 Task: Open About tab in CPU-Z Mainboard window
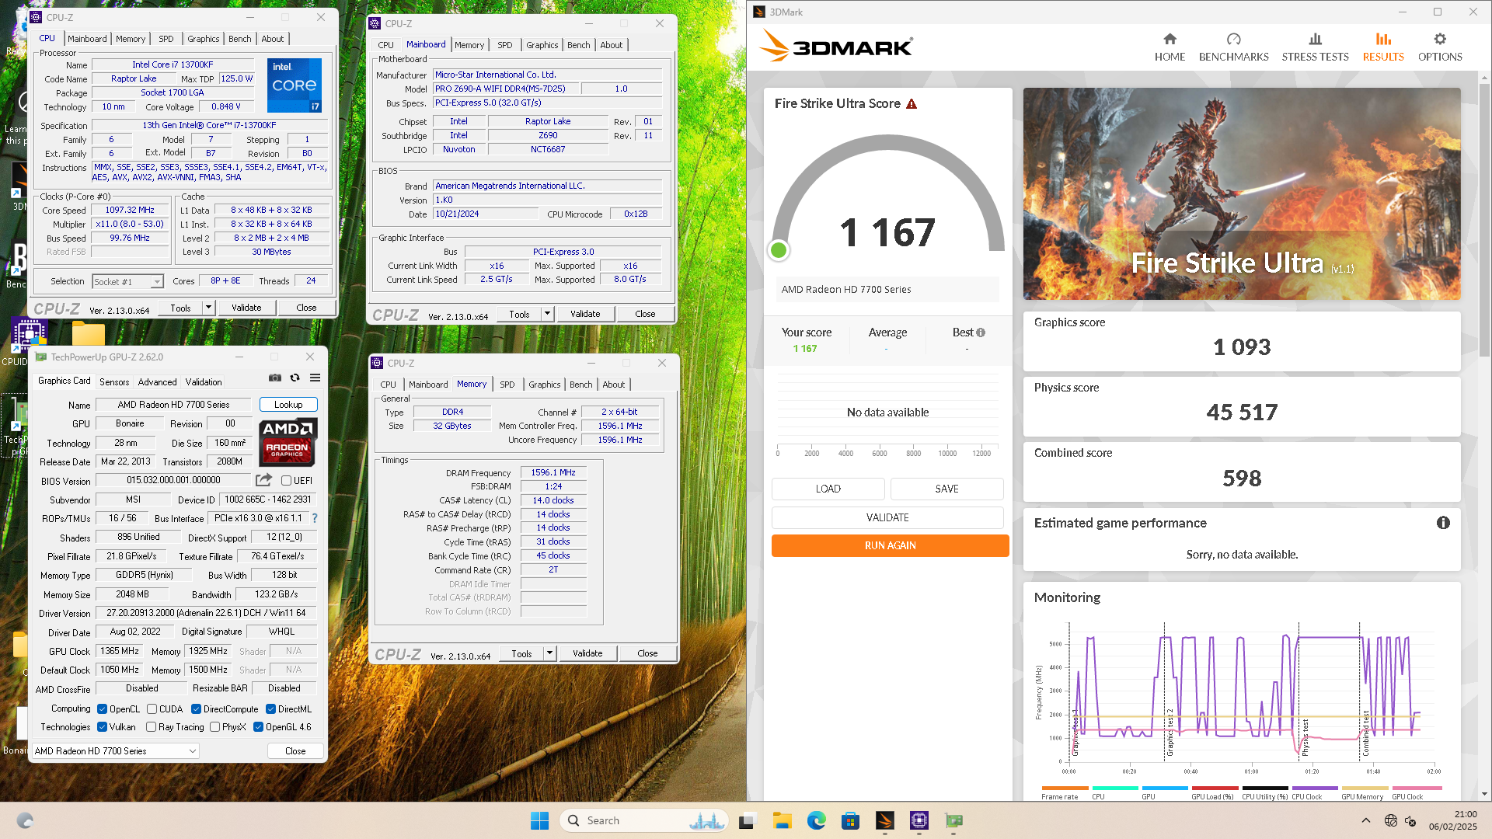tap(612, 45)
